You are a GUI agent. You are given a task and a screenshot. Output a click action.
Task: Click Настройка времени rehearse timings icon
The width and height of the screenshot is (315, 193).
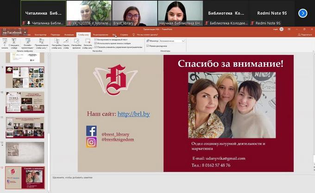76,41
